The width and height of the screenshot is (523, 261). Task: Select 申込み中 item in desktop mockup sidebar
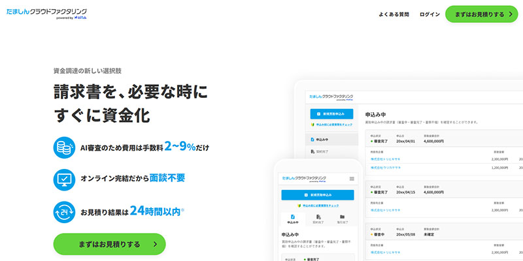pos(332,140)
